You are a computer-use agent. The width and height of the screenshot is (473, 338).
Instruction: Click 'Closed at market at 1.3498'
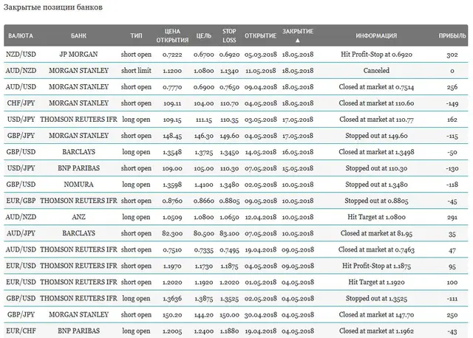376,152
